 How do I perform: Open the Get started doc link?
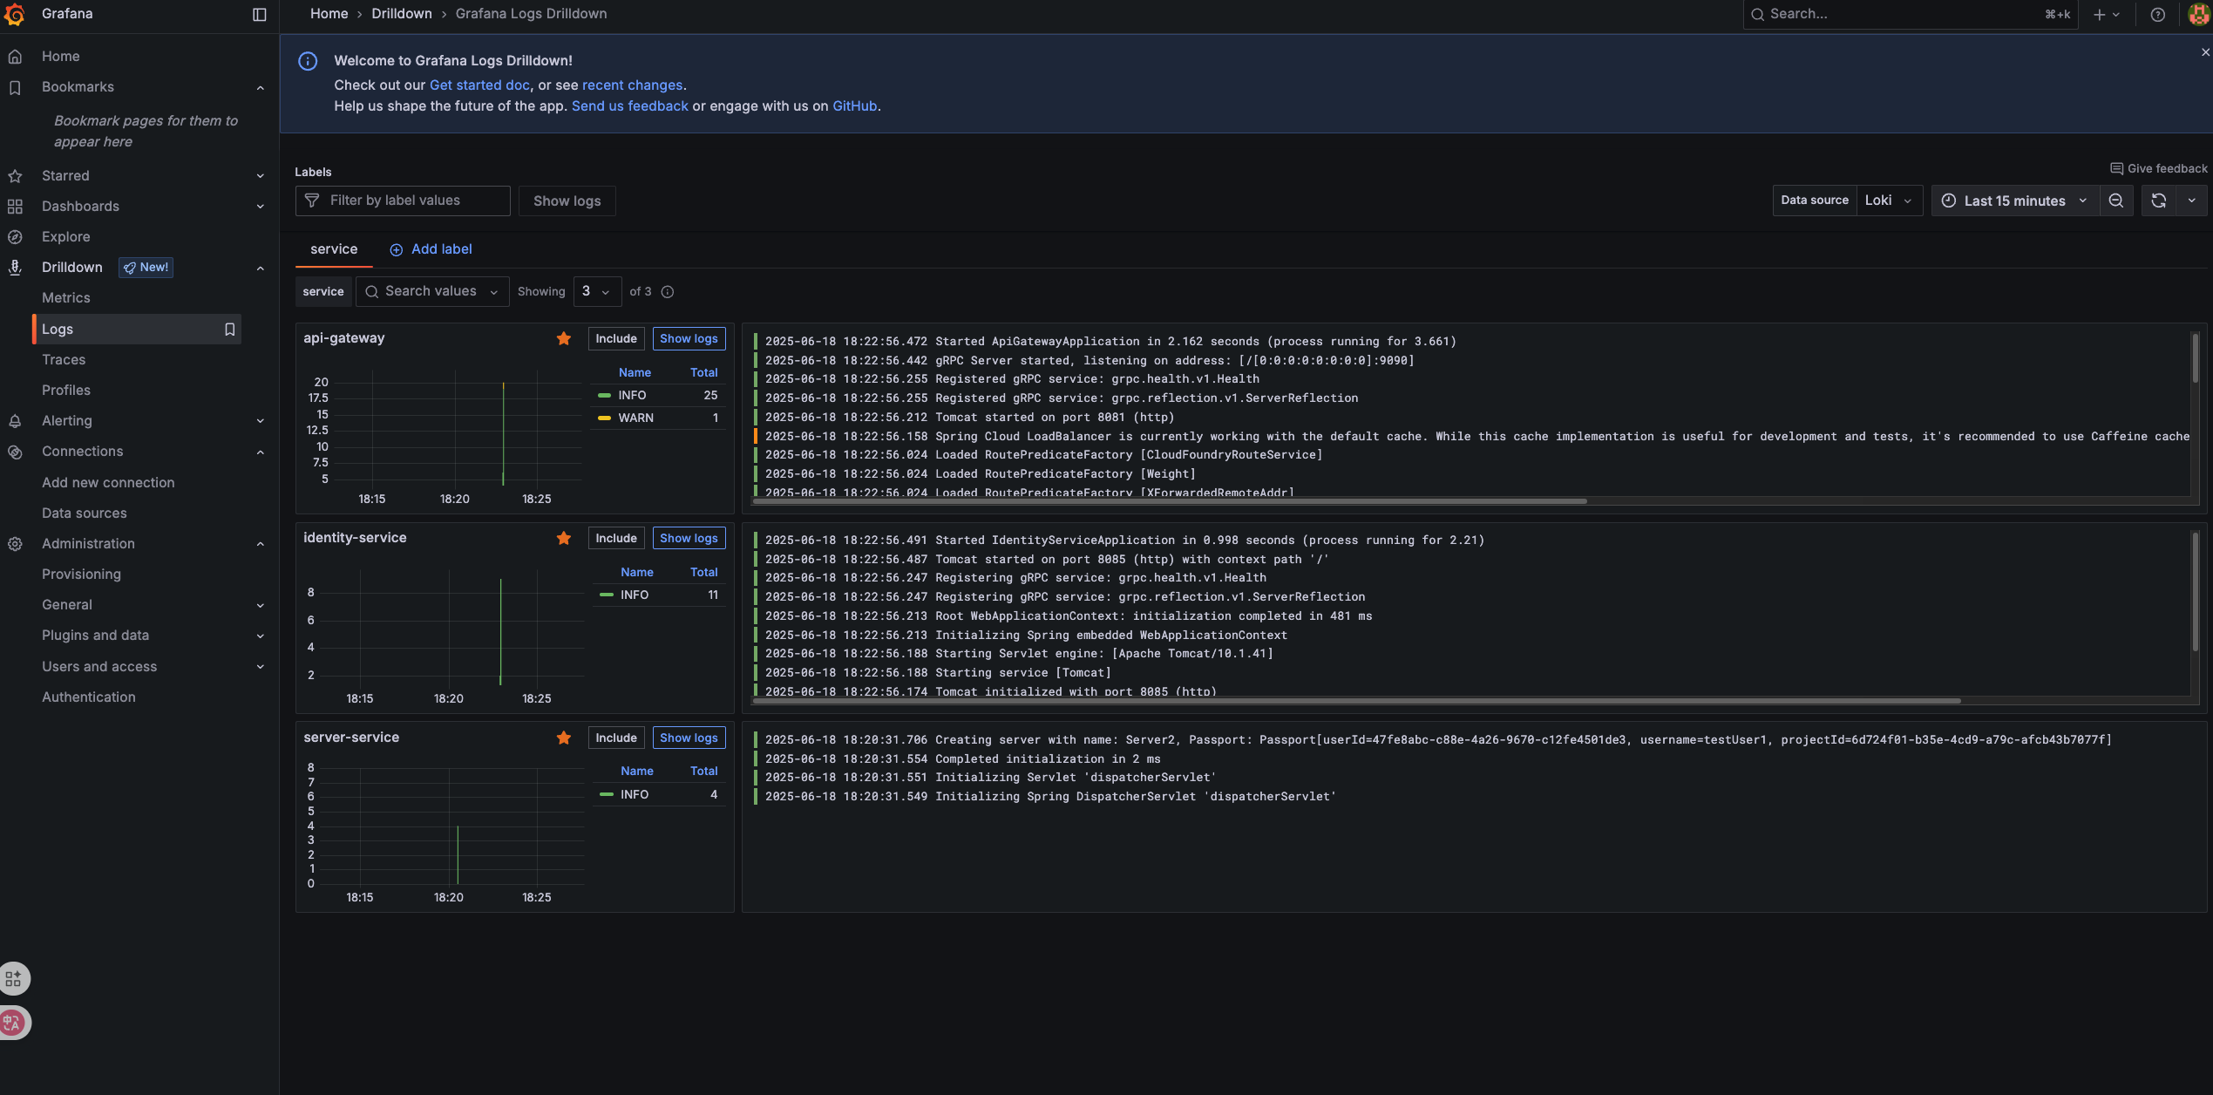(x=479, y=85)
